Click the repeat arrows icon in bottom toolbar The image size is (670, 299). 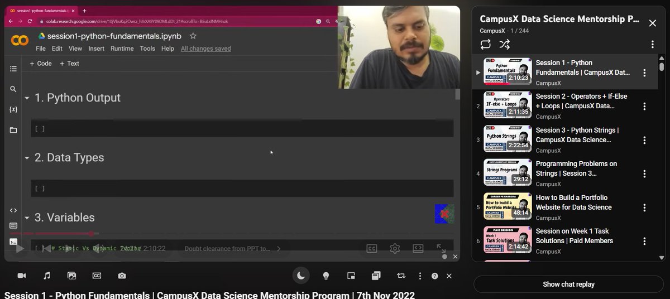401,276
